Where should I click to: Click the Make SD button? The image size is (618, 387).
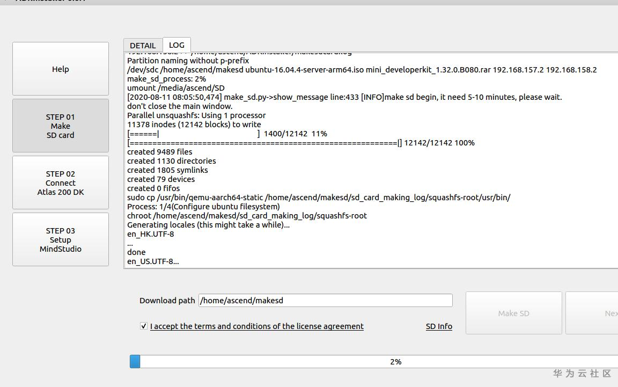pos(513,313)
